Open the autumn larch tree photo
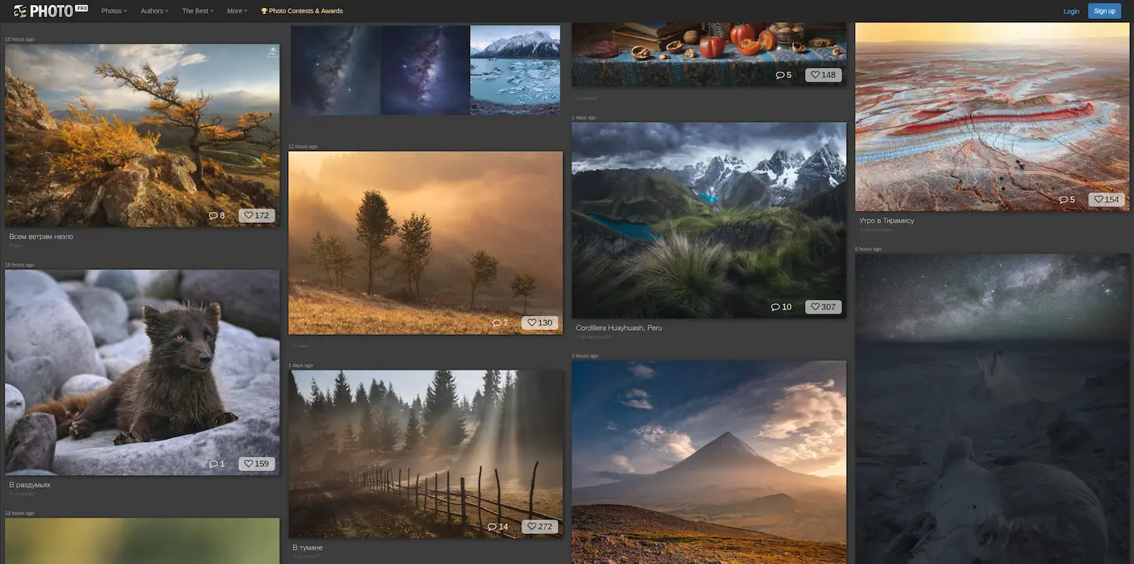Image resolution: width=1134 pixels, height=564 pixels. pyautogui.click(x=142, y=135)
